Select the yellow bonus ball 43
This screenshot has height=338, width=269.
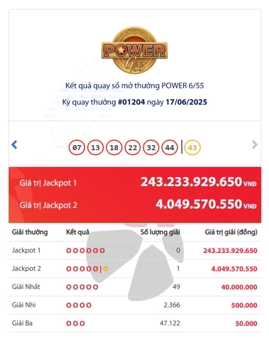click(192, 148)
